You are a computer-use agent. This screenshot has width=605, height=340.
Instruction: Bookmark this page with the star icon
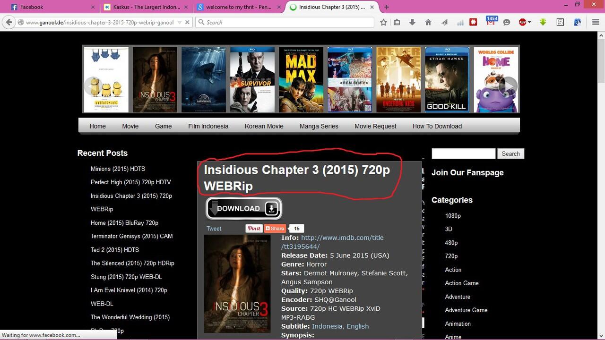pyautogui.click(x=383, y=22)
